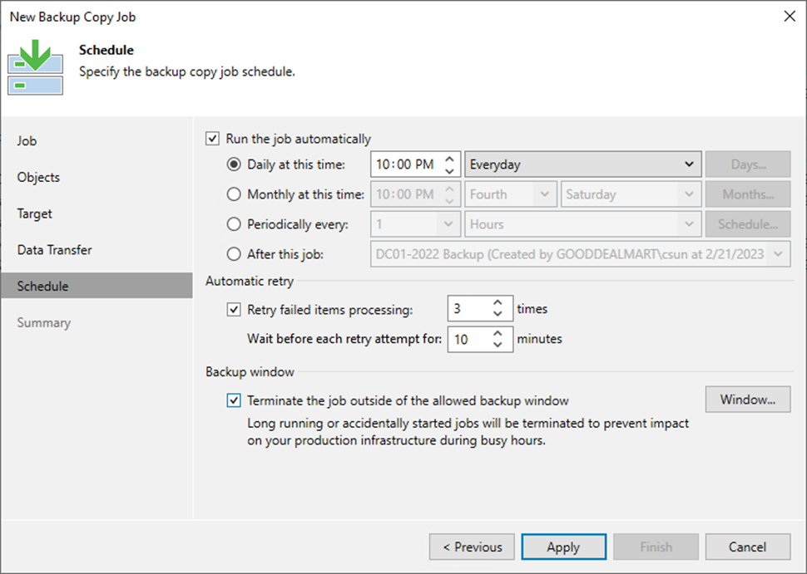Viewport: 807px width, 574px height.
Task: Go to the Target step
Action: point(34,213)
